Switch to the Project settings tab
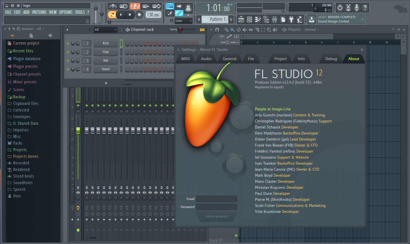 click(280, 59)
